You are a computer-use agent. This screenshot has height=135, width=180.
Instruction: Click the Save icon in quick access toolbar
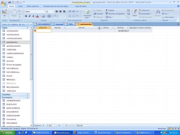point(9,2)
